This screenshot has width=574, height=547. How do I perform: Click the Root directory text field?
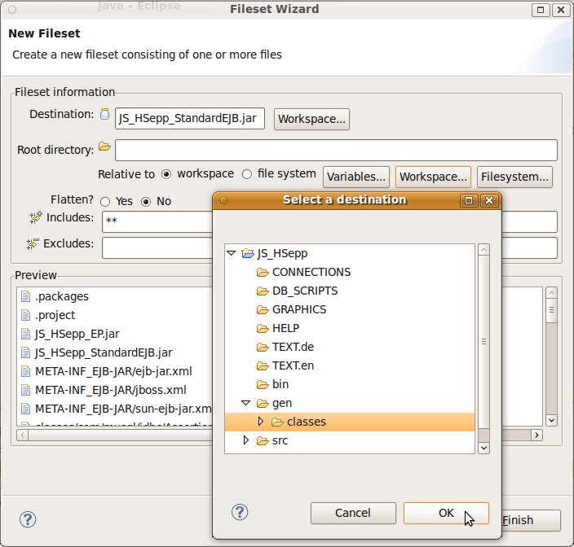(x=335, y=151)
